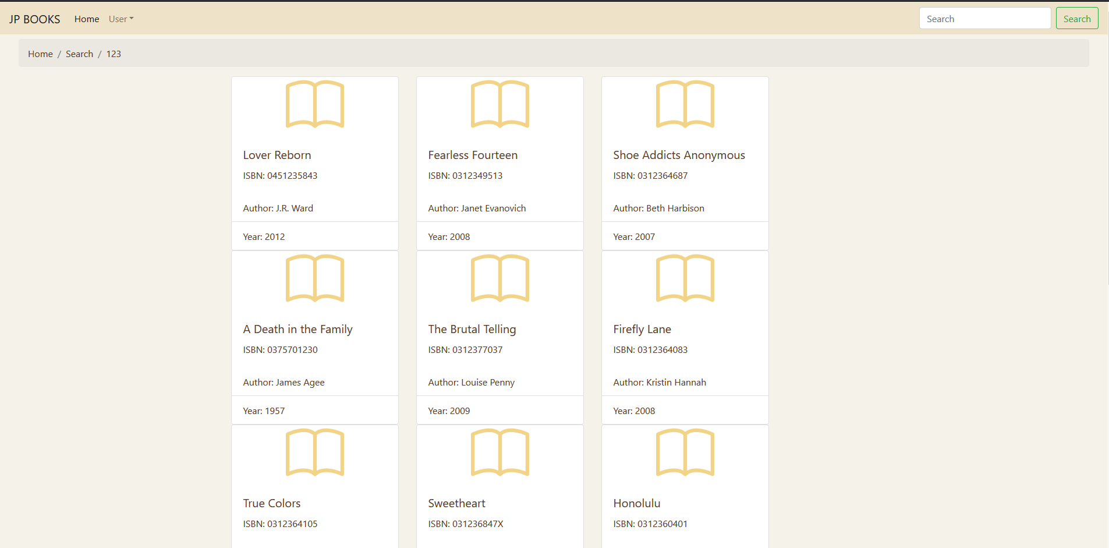Open the Fearless Fourteen title
Screen dimensions: 1109x548
473,155
